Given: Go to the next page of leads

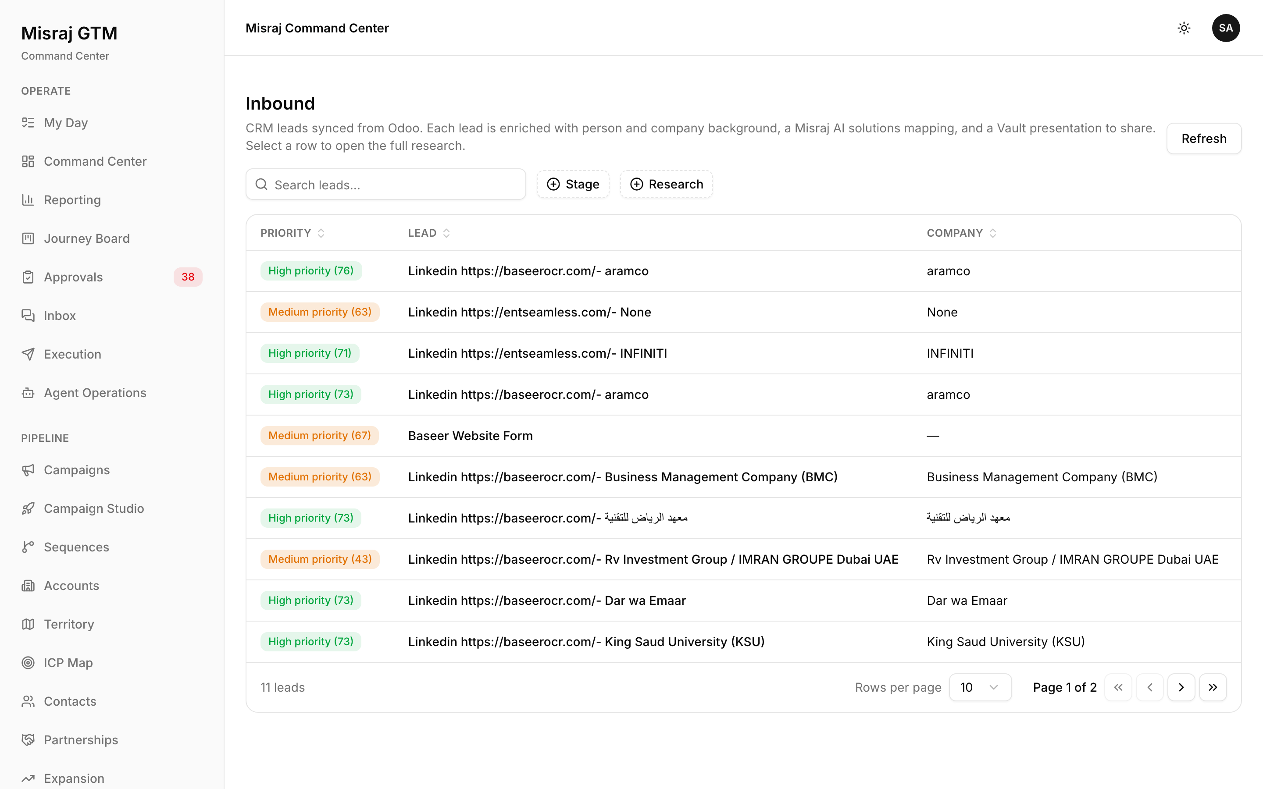Looking at the screenshot, I should pyautogui.click(x=1181, y=687).
